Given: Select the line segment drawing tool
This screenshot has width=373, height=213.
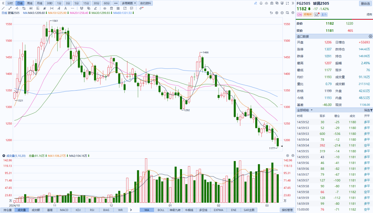Looking at the screenshot, I should [x=10, y=8].
